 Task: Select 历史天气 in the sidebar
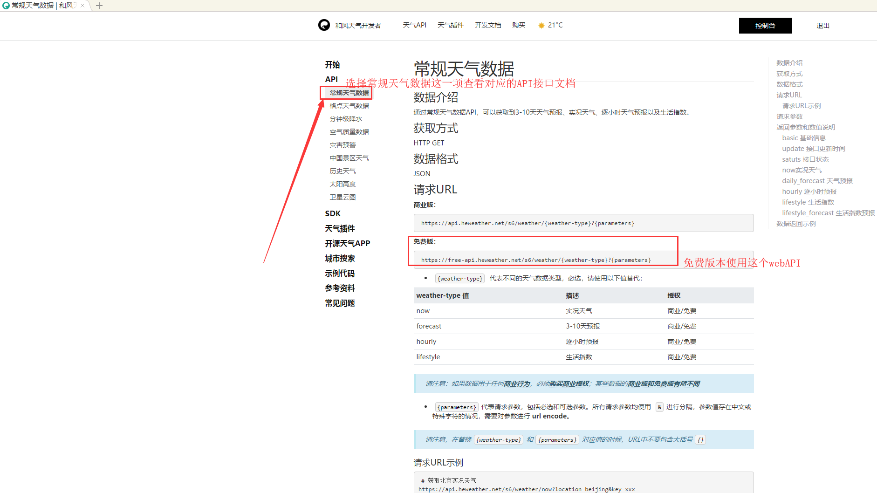pos(343,171)
